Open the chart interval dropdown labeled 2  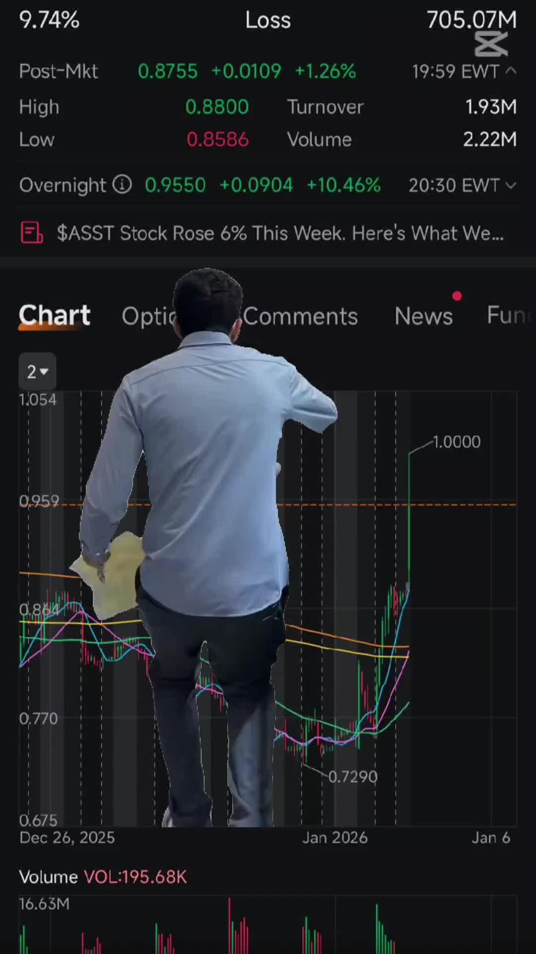click(37, 371)
